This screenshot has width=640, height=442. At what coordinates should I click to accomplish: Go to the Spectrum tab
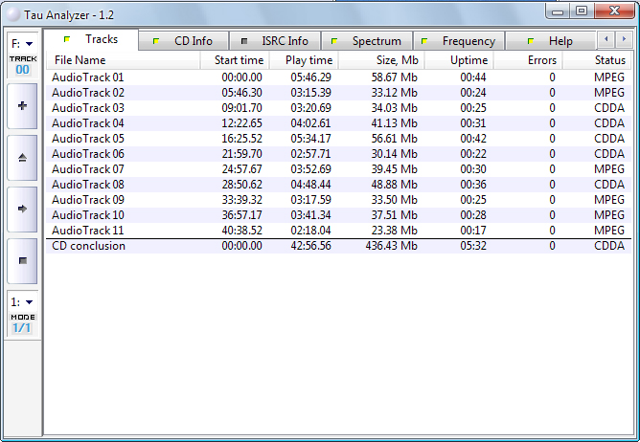(x=368, y=41)
